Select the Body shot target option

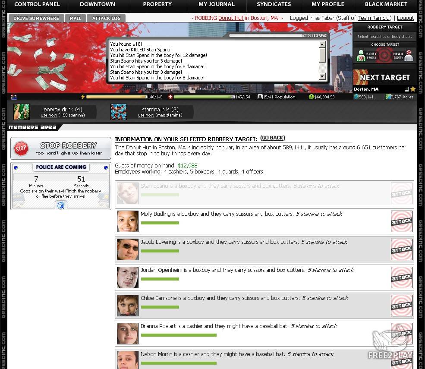366,56
